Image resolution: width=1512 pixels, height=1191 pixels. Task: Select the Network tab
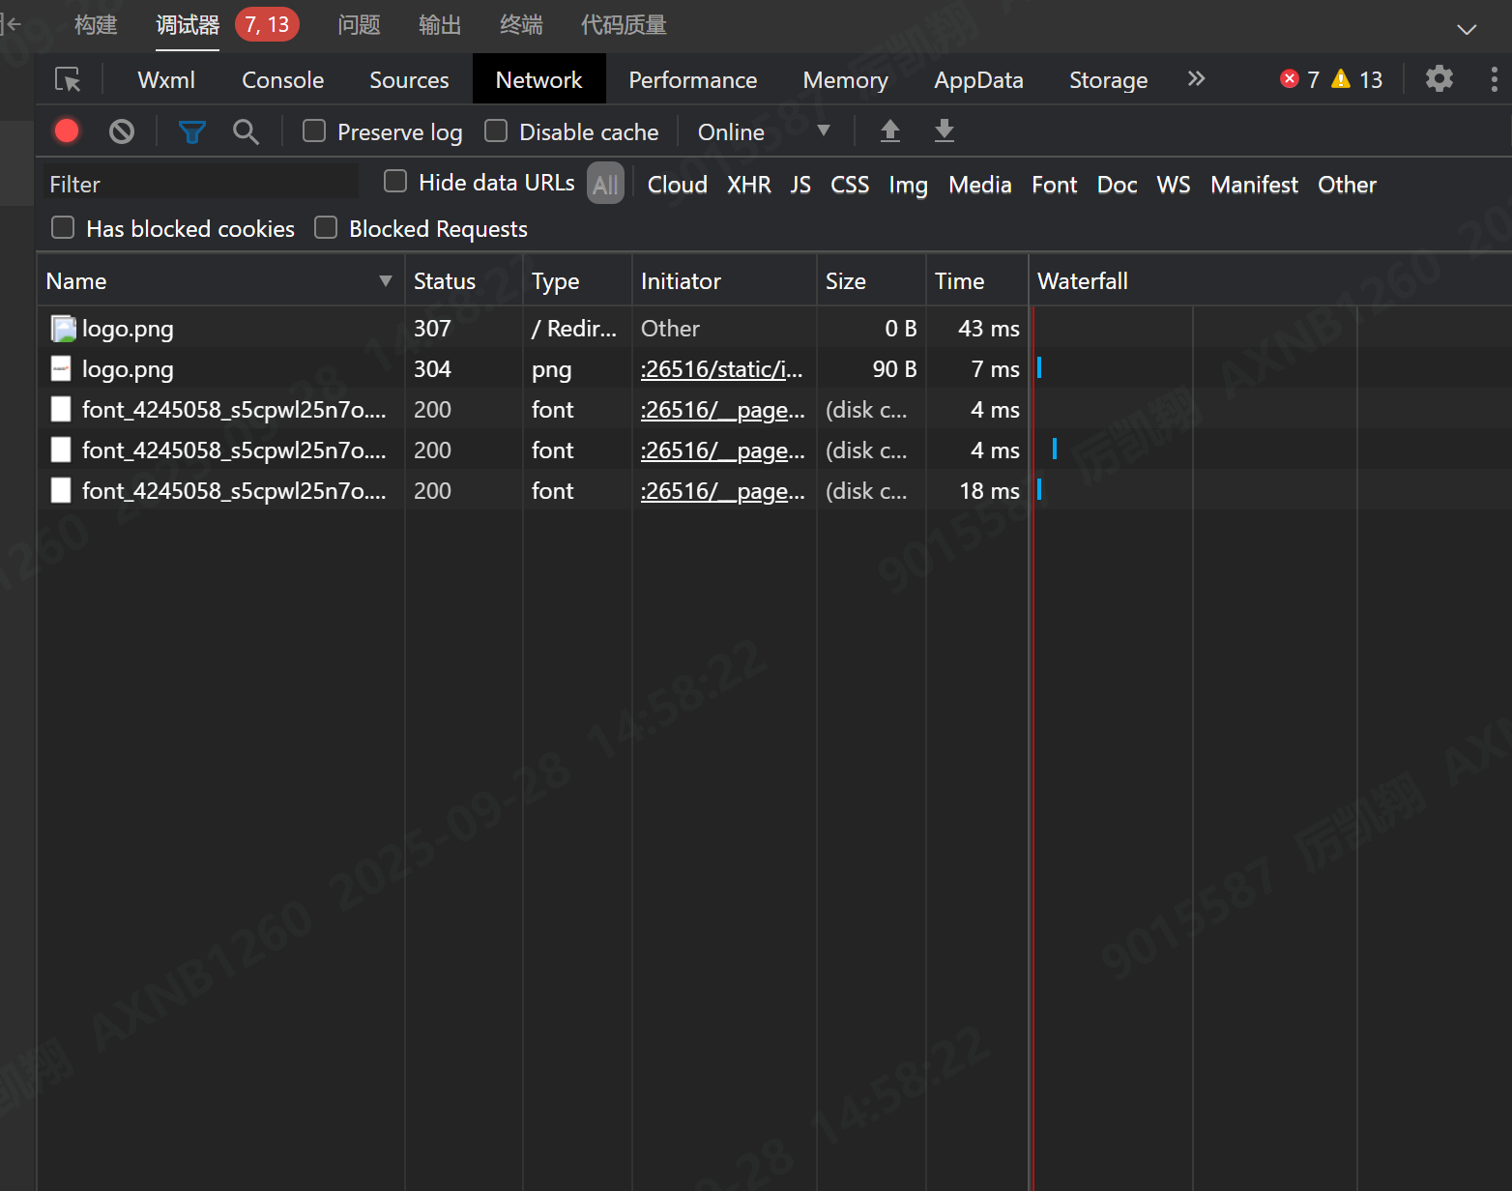[538, 80]
